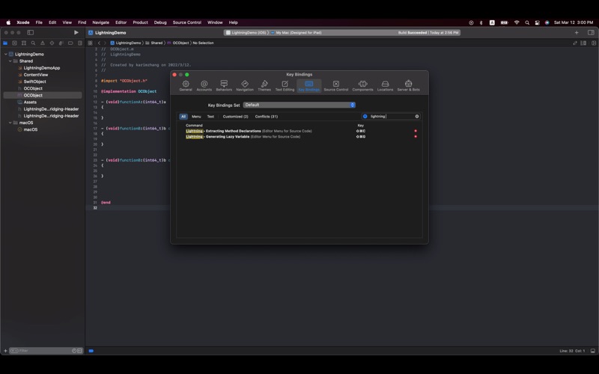Collapse the LightningDemo project tree
Viewport: 599px width, 374px height.
[x=6, y=54]
